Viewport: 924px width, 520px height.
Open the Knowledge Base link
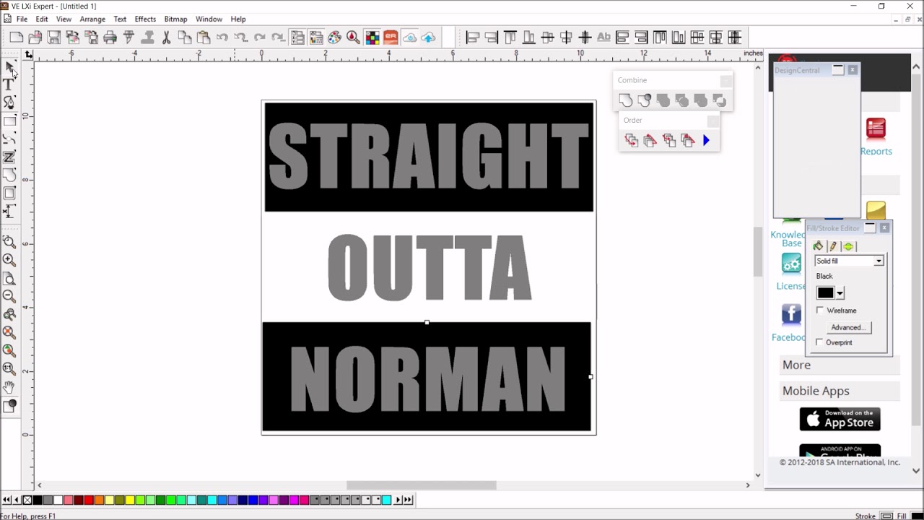788,239
